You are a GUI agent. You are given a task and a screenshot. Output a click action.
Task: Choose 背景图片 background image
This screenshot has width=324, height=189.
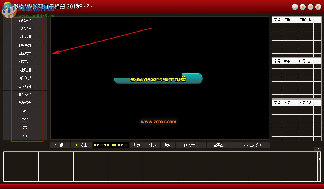(x=25, y=95)
